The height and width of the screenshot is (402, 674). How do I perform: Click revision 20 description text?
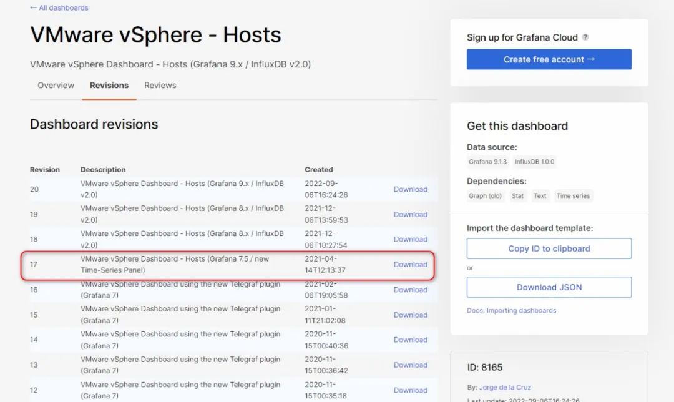click(182, 189)
